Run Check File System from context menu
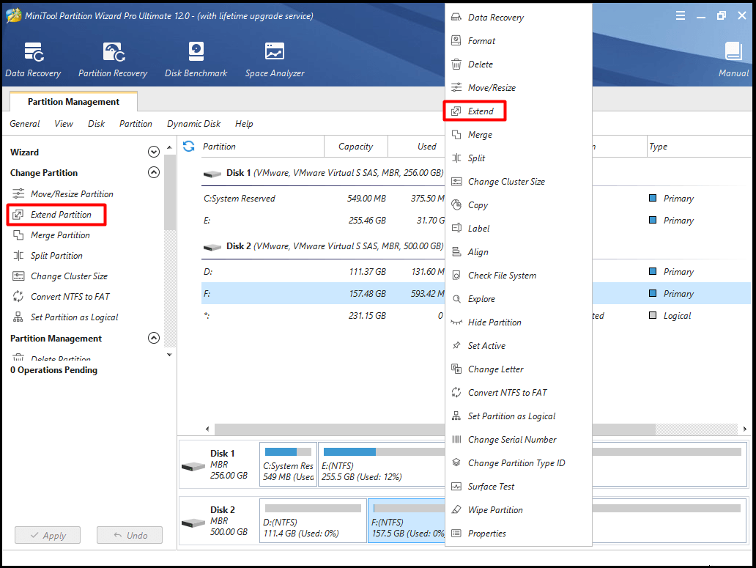756x568 pixels. click(x=519, y=276)
